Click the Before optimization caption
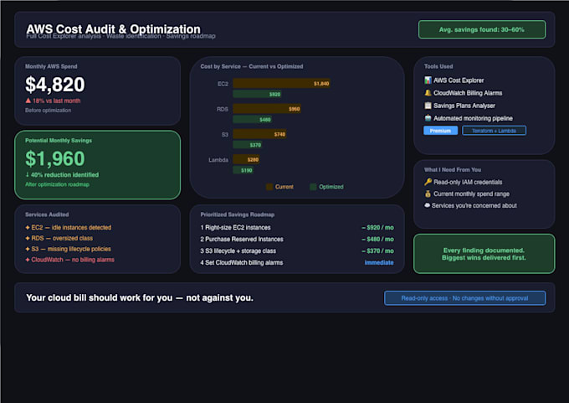The height and width of the screenshot is (403, 569). [x=48, y=110]
